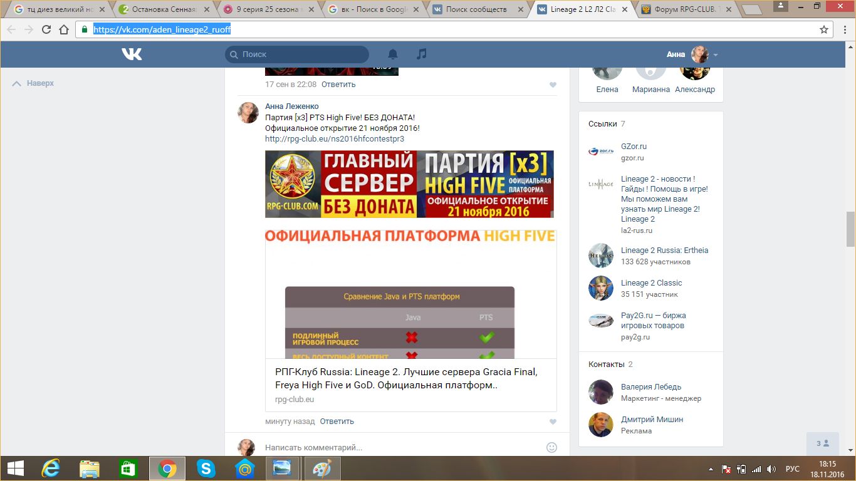Screen dimensions: 856x481
Task: Open the Ссылки section heading
Action: point(602,124)
